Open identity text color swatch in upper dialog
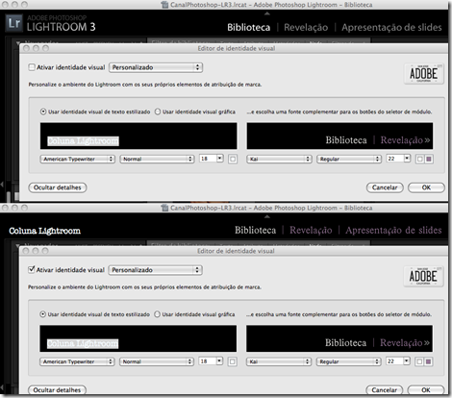 (x=233, y=159)
